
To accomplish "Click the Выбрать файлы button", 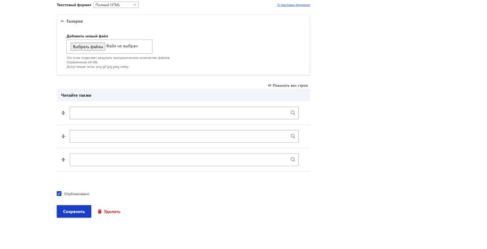I will (x=88, y=47).
